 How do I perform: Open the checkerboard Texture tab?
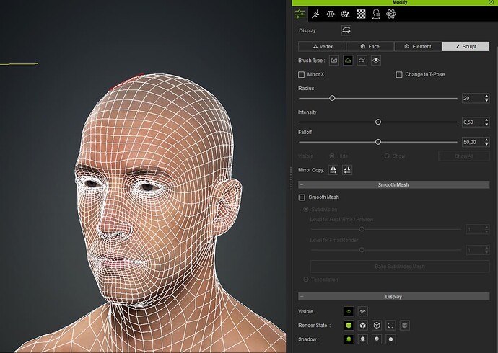(x=361, y=14)
